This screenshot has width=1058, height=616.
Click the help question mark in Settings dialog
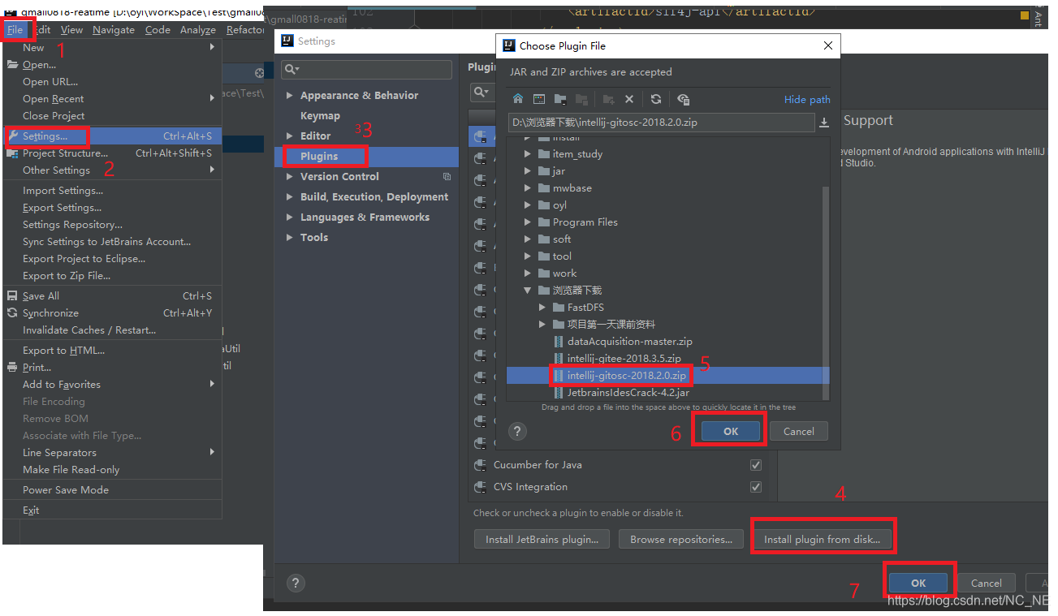(296, 583)
